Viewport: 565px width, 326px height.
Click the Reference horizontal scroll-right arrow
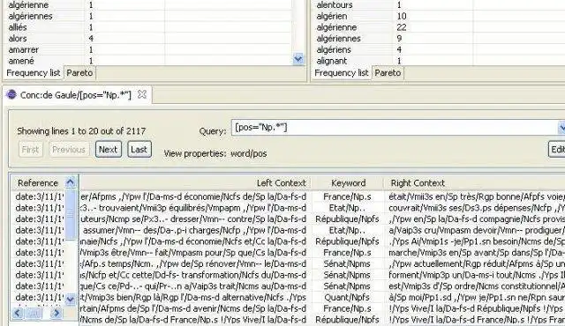pos(56,313)
